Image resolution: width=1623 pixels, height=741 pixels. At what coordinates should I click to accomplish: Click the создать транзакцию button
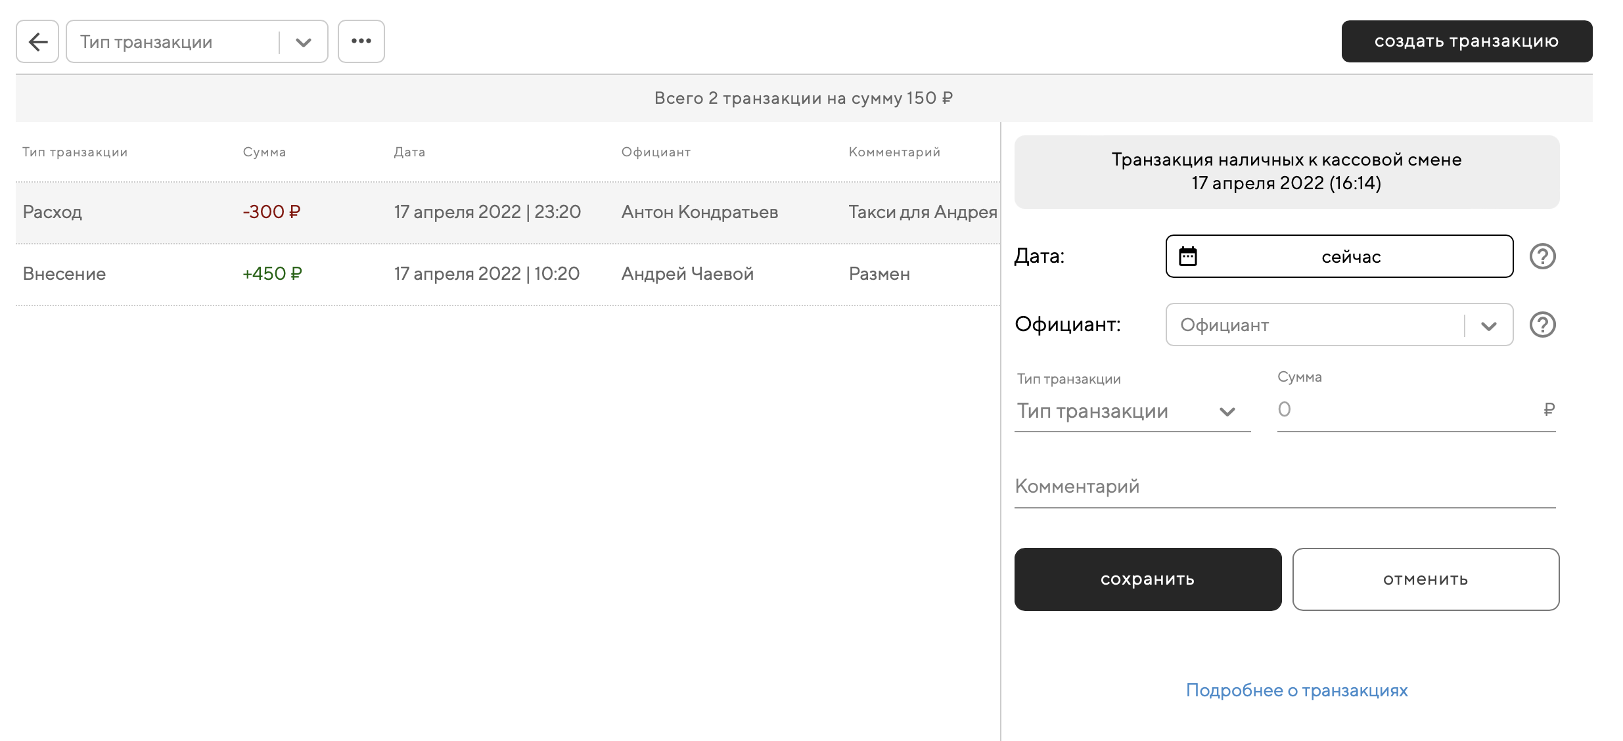tap(1466, 41)
